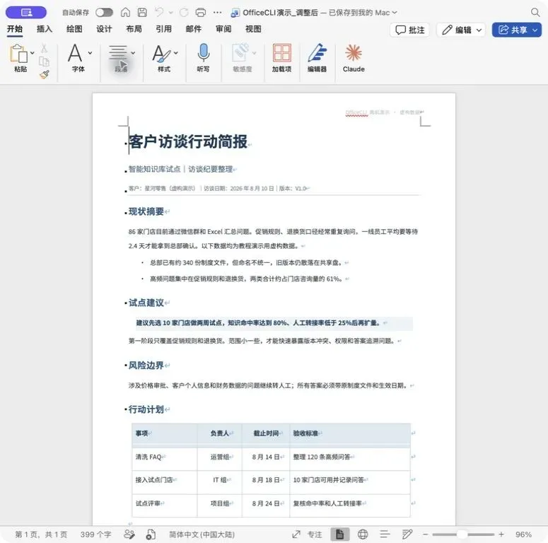Switch to the 审阅 ribbon tab

click(223, 29)
